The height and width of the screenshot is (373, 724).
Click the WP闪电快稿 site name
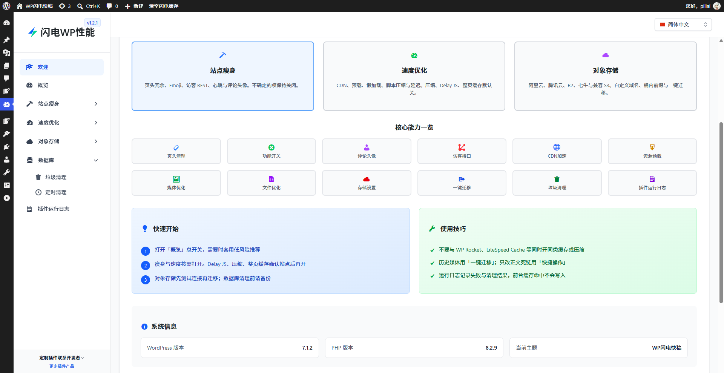tap(35, 6)
